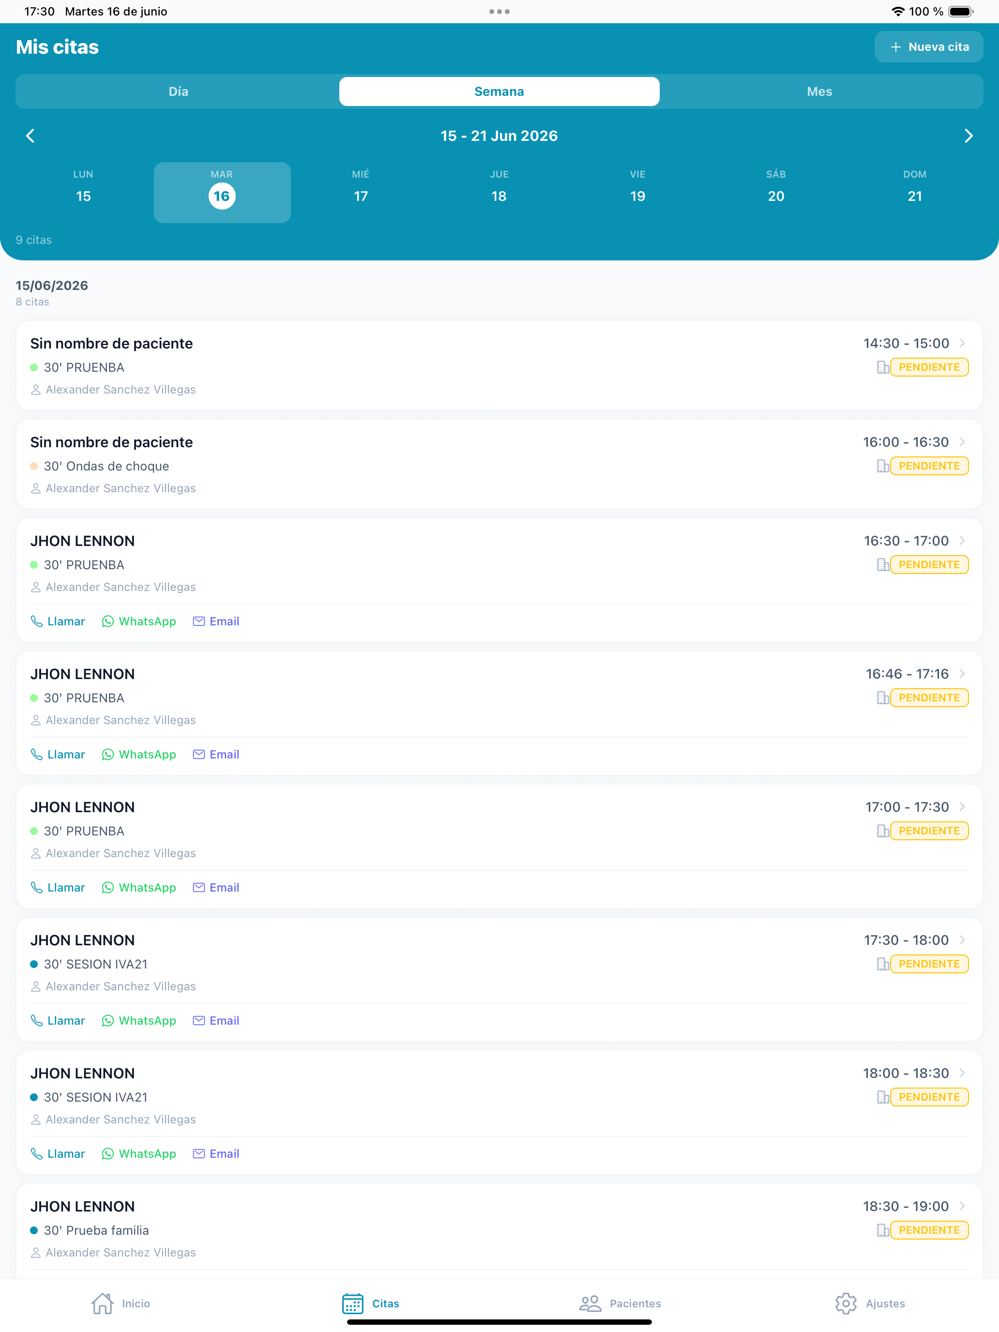Email patient of the 16:30 - 17:00 appointment

point(216,621)
